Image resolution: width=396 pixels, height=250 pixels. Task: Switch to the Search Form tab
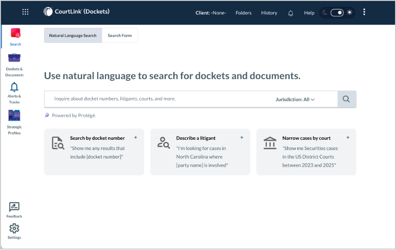point(120,36)
